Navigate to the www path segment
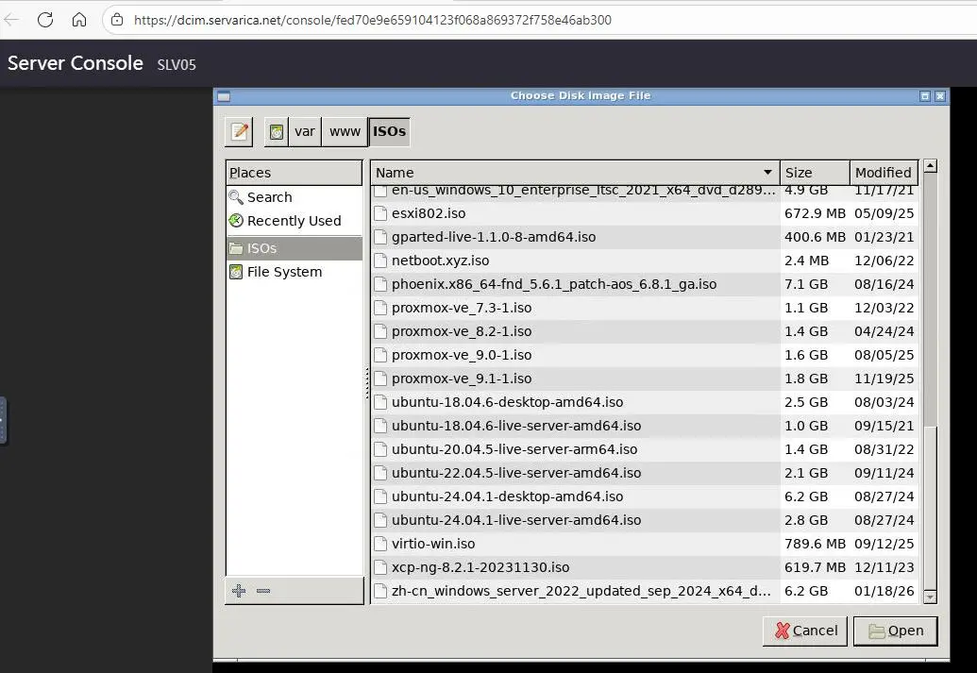Image resolution: width=977 pixels, height=673 pixels. [345, 131]
